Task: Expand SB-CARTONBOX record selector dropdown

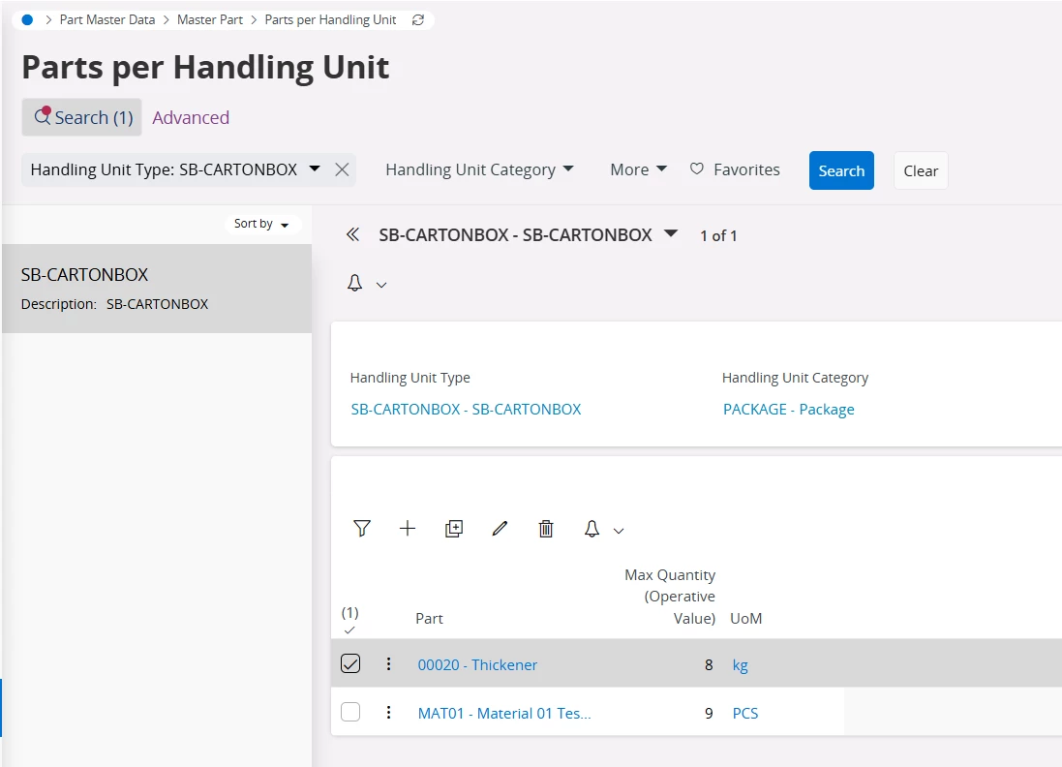Action: tap(671, 233)
